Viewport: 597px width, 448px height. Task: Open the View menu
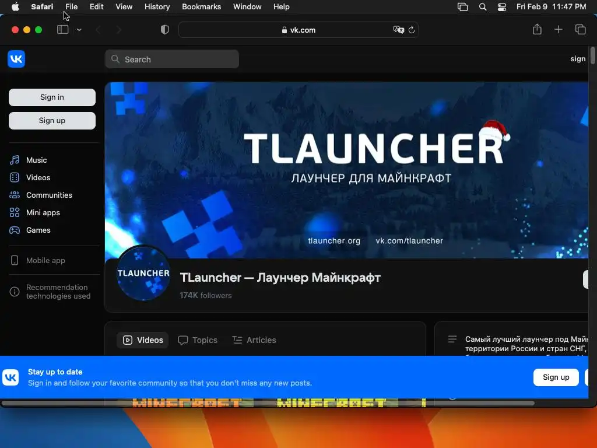[x=124, y=7]
